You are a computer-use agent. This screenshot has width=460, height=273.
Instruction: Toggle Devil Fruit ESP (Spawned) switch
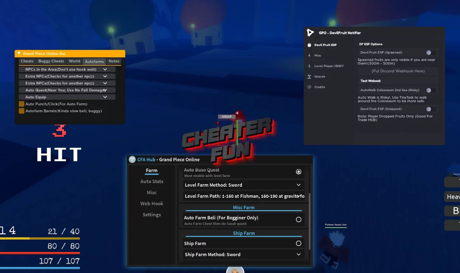point(431,53)
